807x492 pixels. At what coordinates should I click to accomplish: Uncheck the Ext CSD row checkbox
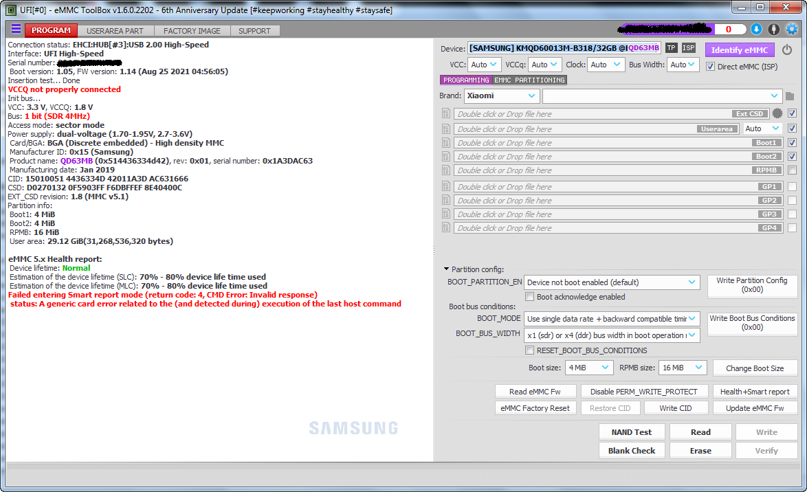point(792,113)
